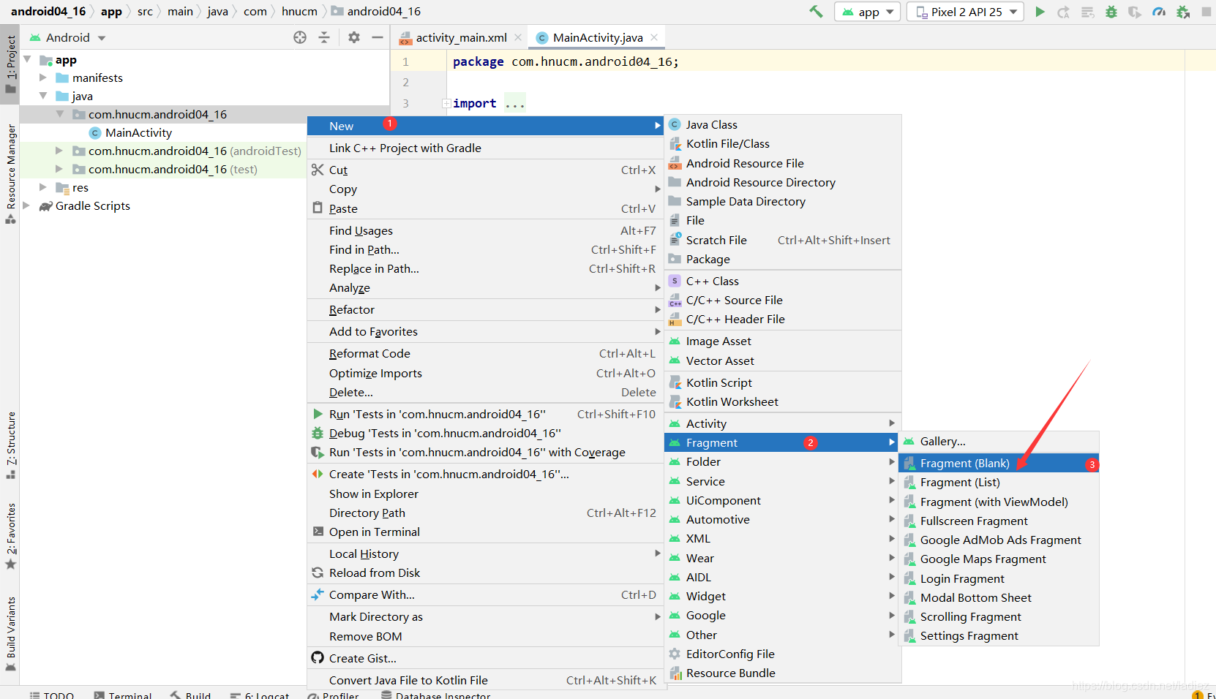
Task: Open the Pixel 2 API 25 device dropdown
Action: point(966,12)
